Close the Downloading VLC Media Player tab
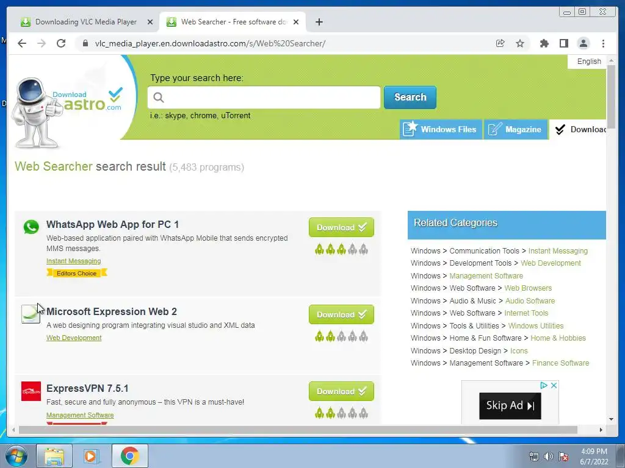The height and width of the screenshot is (468, 625). tap(150, 22)
